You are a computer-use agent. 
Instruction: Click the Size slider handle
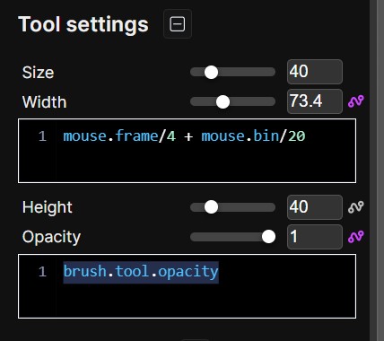(x=211, y=72)
